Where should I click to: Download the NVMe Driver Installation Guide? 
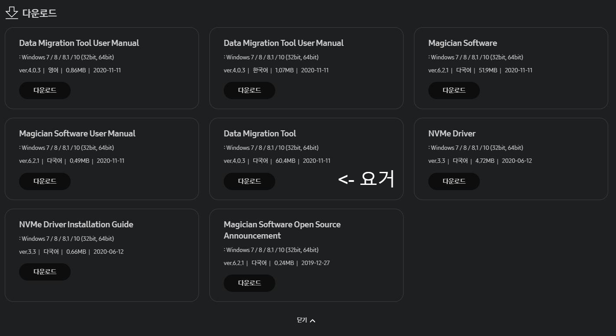[x=45, y=272]
